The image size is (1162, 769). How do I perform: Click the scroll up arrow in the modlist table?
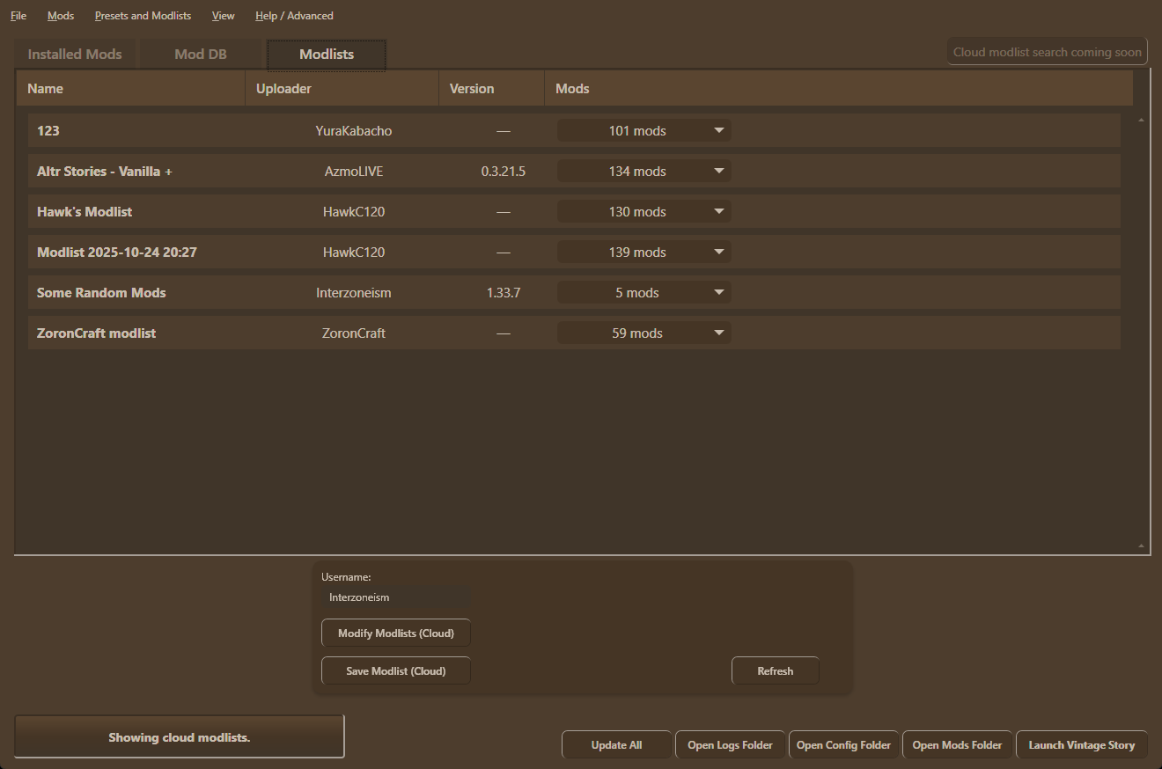coord(1141,119)
